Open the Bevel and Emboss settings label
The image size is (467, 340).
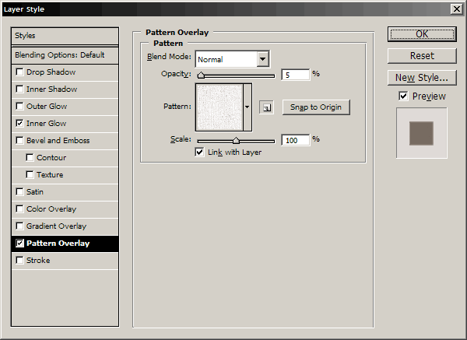[x=58, y=141]
